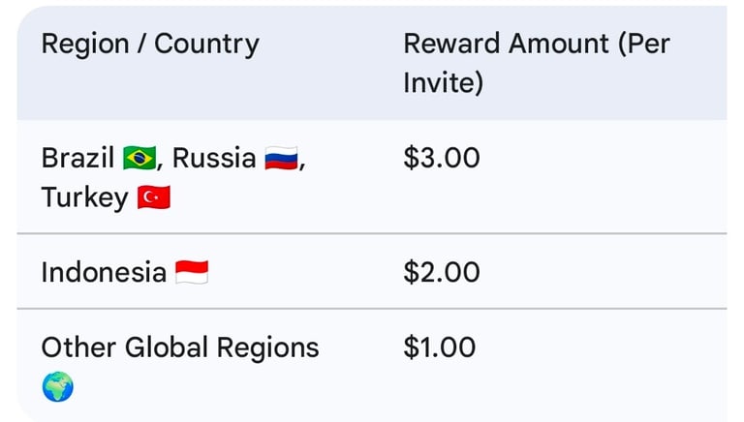Click the word Brazil
Image resolution: width=744 pixels, height=422 pixels.
77,158
